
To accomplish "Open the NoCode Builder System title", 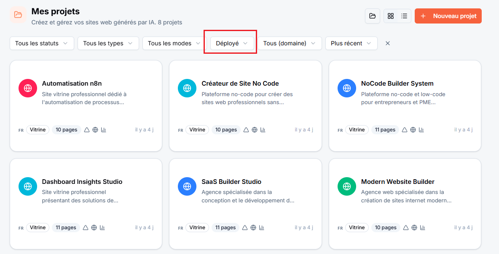I will 397,84.
